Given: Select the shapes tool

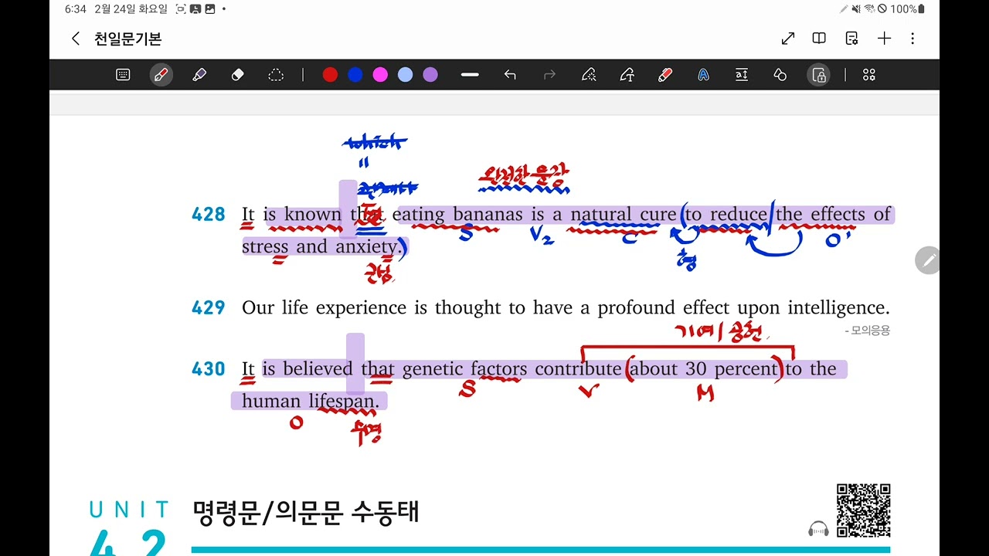Looking at the screenshot, I should coord(780,75).
